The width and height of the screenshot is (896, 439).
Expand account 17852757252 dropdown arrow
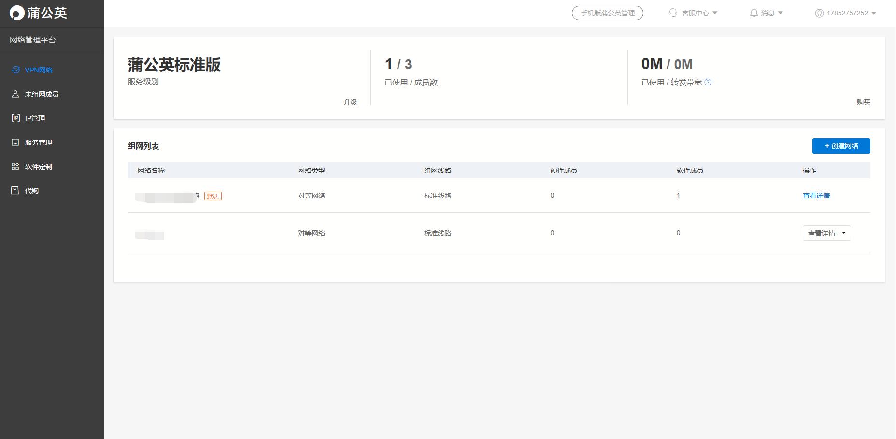click(873, 13)
